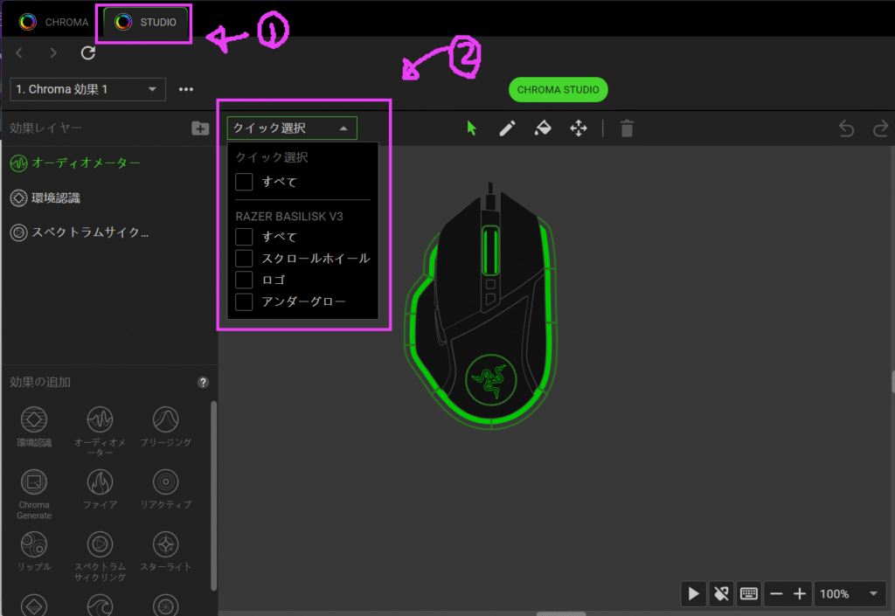
Task: Choose the pen tool
Action: click(507, 128)
